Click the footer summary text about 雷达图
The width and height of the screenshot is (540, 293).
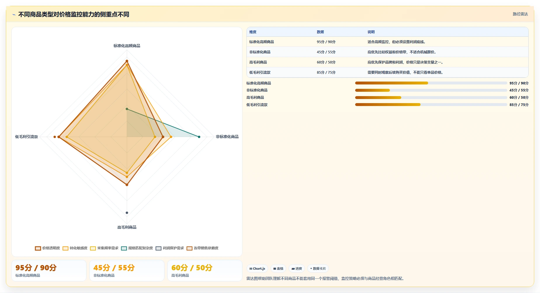[326, 278]
